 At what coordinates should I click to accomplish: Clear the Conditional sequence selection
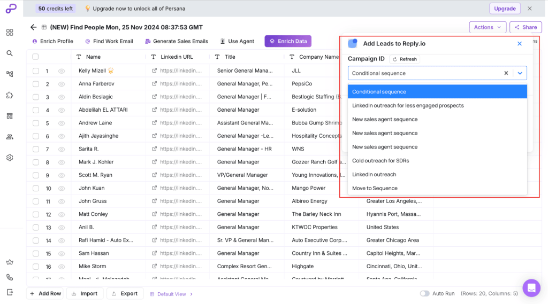coord(506,73)
